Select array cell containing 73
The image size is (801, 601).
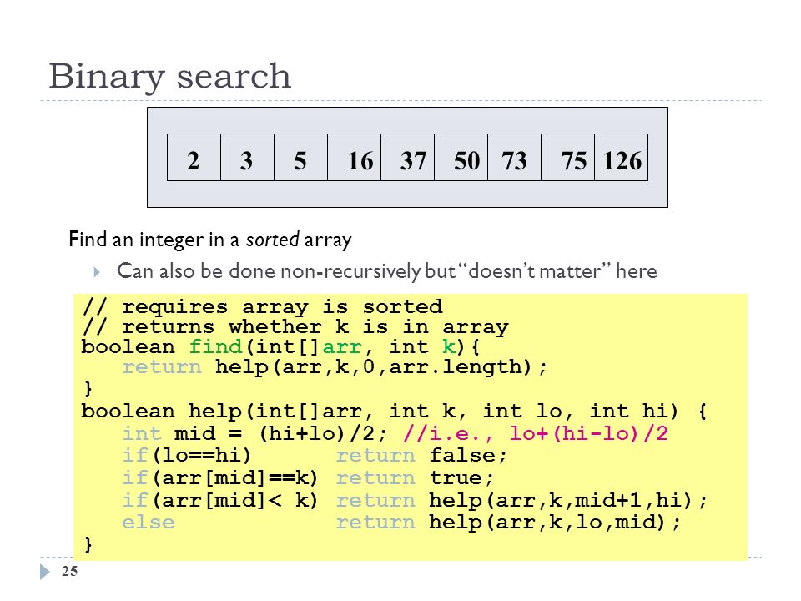(515, 158)
